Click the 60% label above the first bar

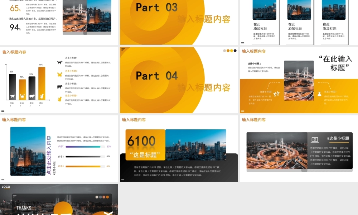(x=11, y=72)
